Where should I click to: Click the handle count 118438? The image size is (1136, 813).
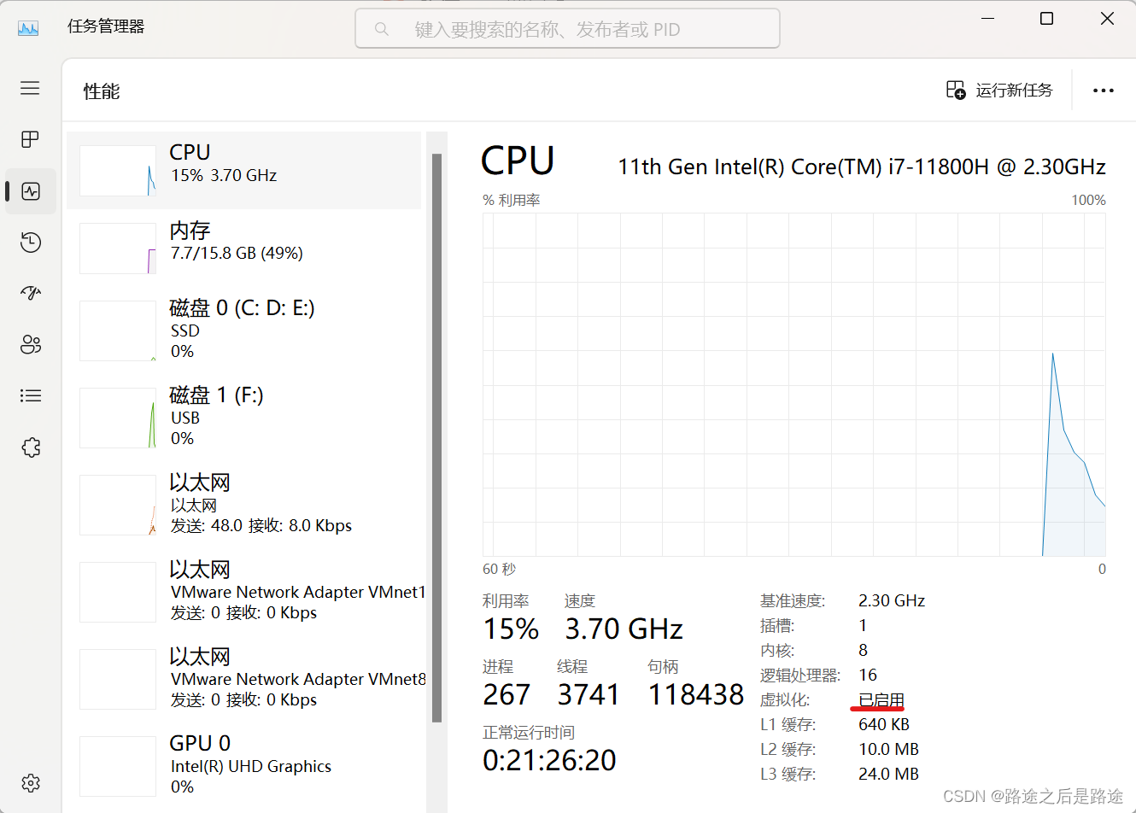696,695
